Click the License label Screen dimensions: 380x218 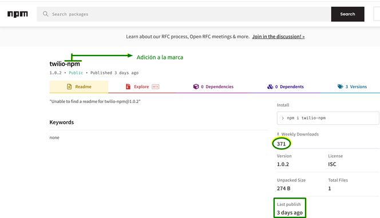(335, 156)
